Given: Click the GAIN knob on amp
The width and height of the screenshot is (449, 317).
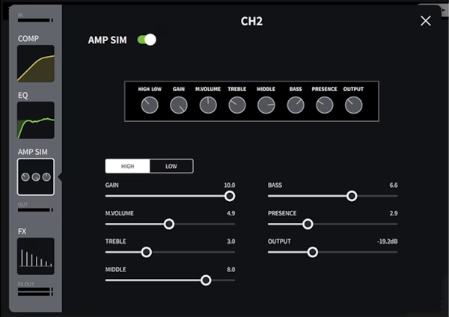Looking at the screenshot, I should click(179, 105).
